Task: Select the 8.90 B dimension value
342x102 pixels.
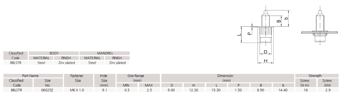Action: tap(262, 90)
